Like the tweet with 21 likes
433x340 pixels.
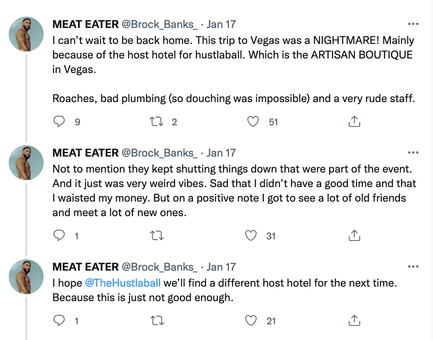point(251,320)
